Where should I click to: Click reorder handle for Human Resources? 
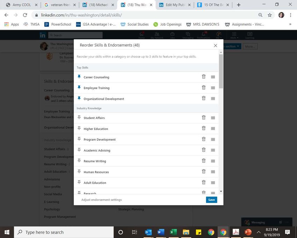coord(213,172)
